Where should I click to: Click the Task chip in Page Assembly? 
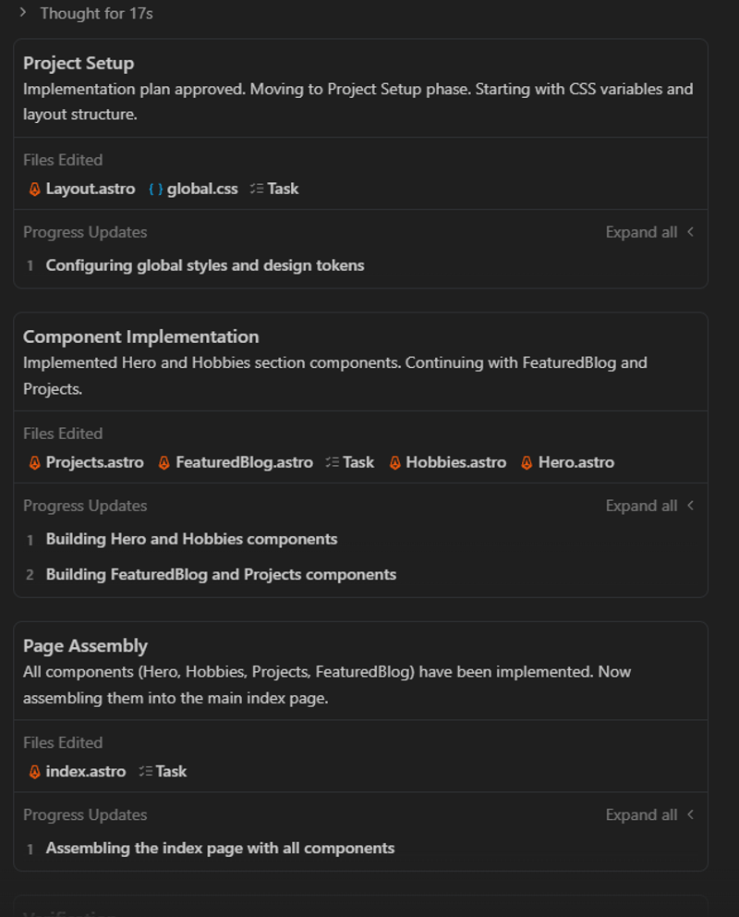163,771
